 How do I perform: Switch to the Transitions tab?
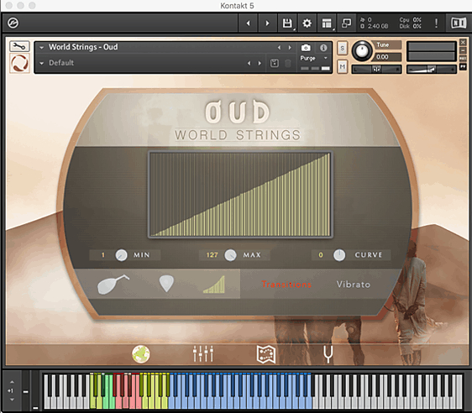286,285
